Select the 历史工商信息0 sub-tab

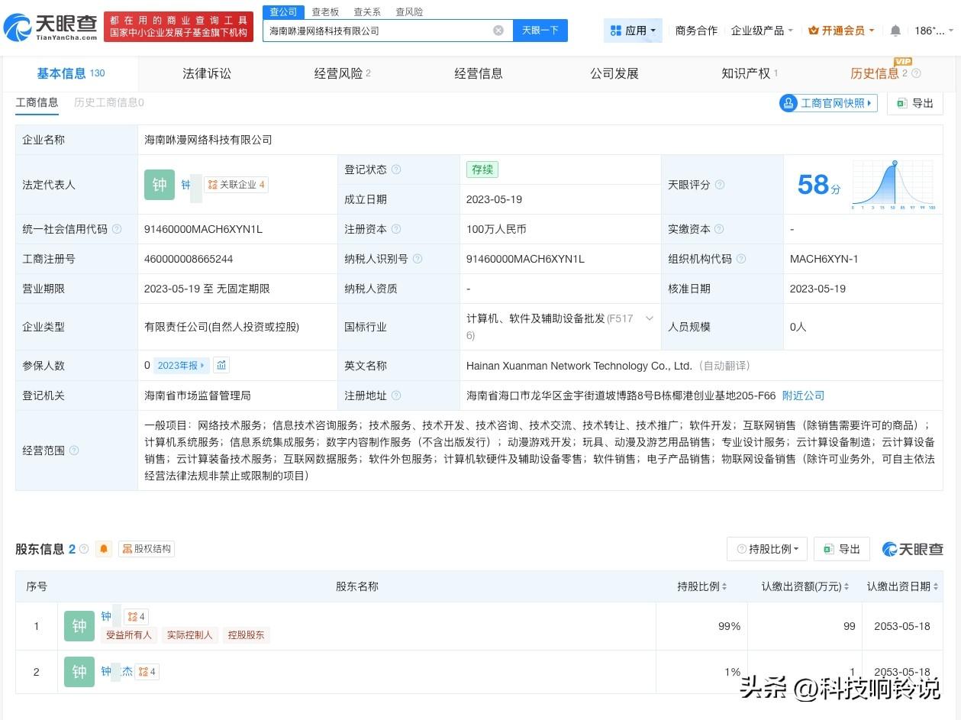tap(109, 102)
